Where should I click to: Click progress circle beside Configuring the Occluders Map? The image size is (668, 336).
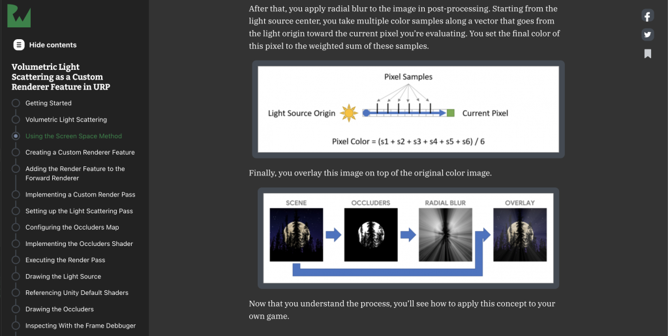tap(16, 228)
